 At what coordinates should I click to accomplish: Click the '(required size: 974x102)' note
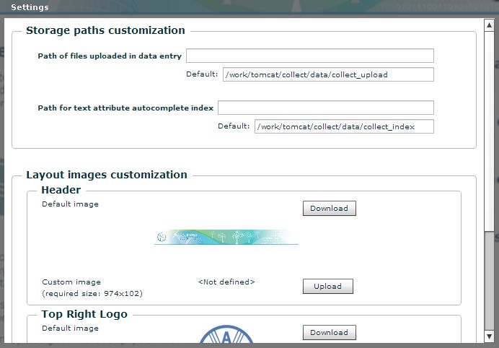tap(92, 294)
